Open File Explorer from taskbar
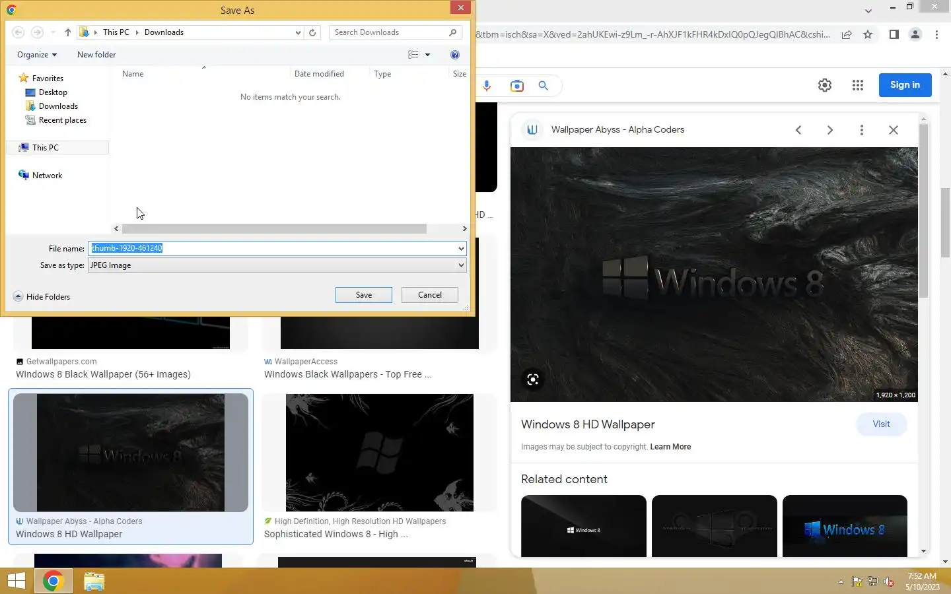The height and width of the screenshot is (594, 951). pos(94,581)
